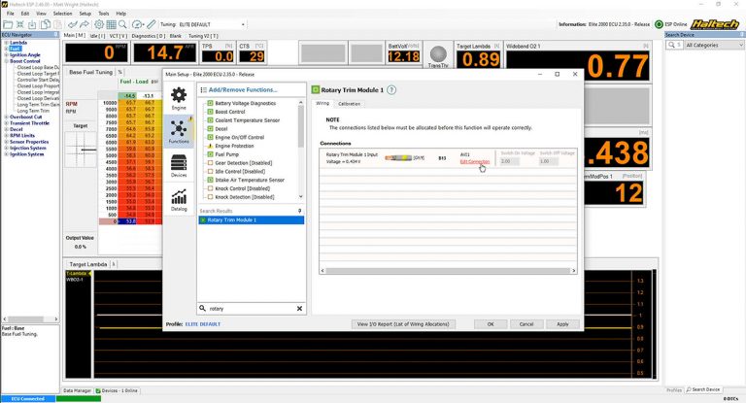746x403 pixels.
Task: Expand the Ignition Angle tree node
Action: 5,54
